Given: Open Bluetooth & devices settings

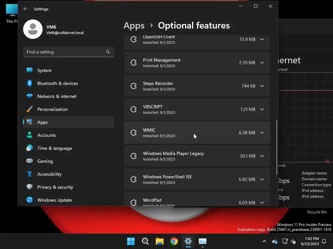Looking at the screenshot, I should 68,83.
